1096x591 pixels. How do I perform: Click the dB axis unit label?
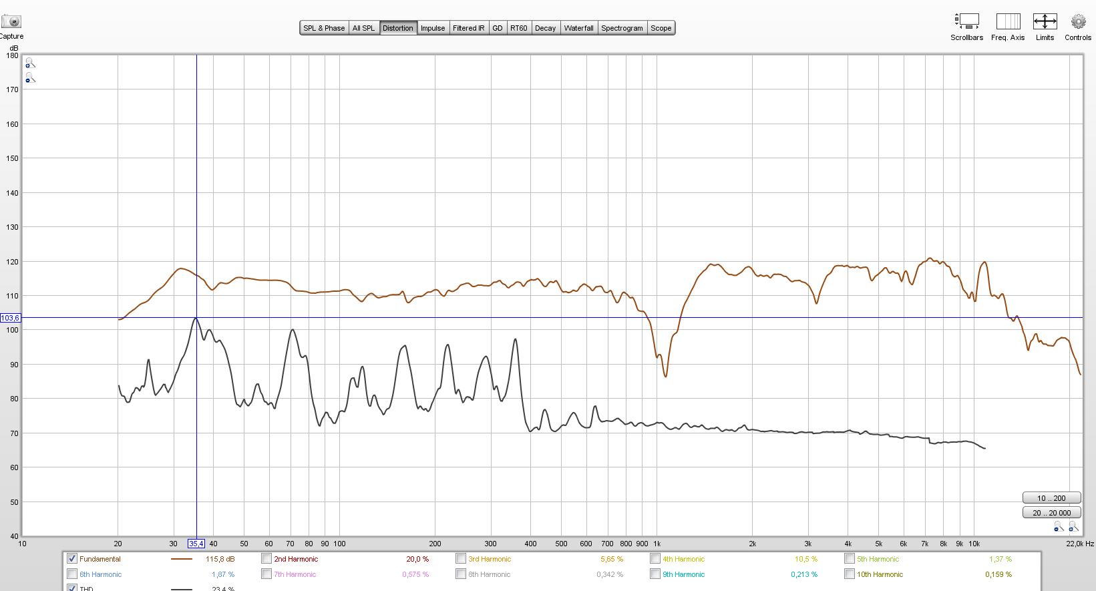coord(14,48)
